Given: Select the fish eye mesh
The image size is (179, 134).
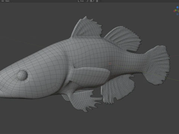Looking at the screenshot, I should click(x=22, y=75).
